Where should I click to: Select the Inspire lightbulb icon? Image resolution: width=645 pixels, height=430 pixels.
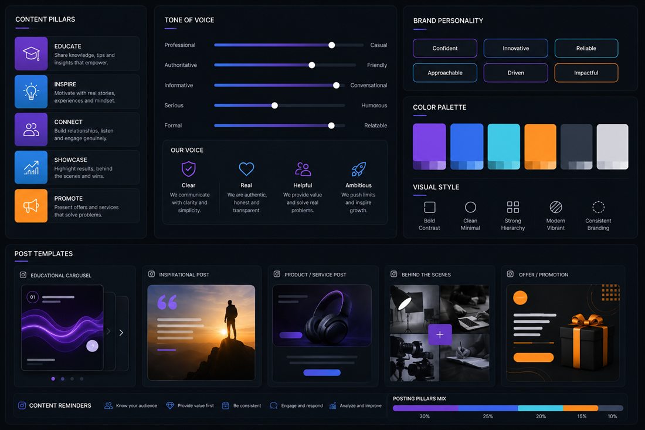click(x=31, y=92)
